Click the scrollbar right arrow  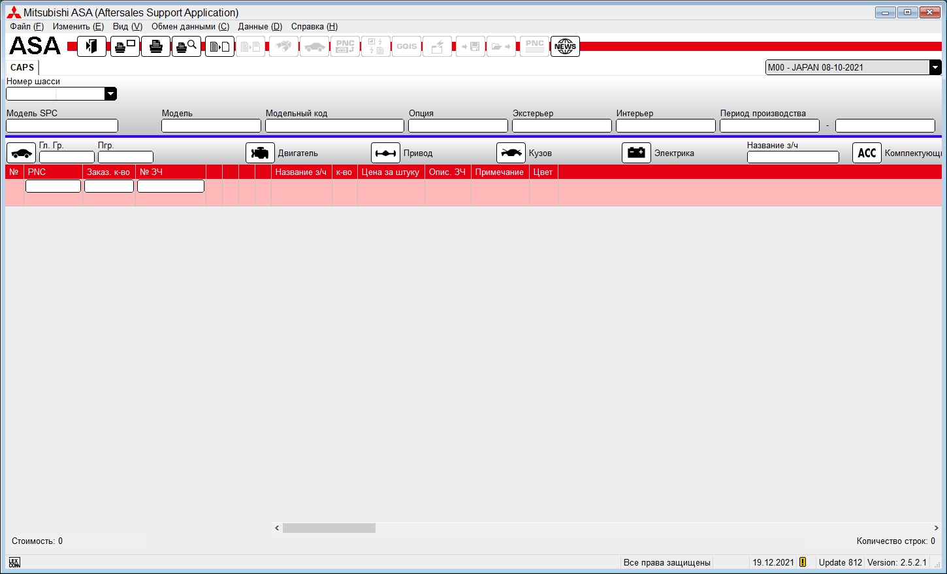(x=937, y=528)
